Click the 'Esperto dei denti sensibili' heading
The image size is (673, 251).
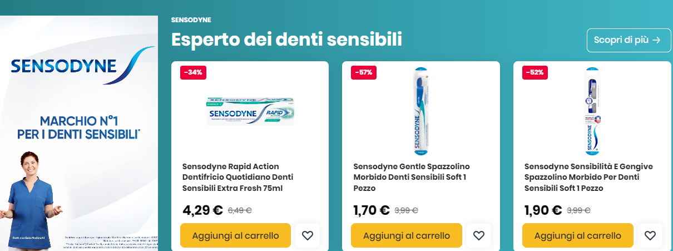pyautogui.click(x=286, y=40)
